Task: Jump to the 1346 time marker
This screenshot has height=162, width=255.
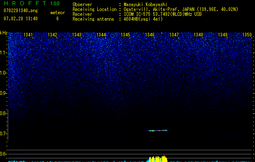Action: [x=150, y=35]
